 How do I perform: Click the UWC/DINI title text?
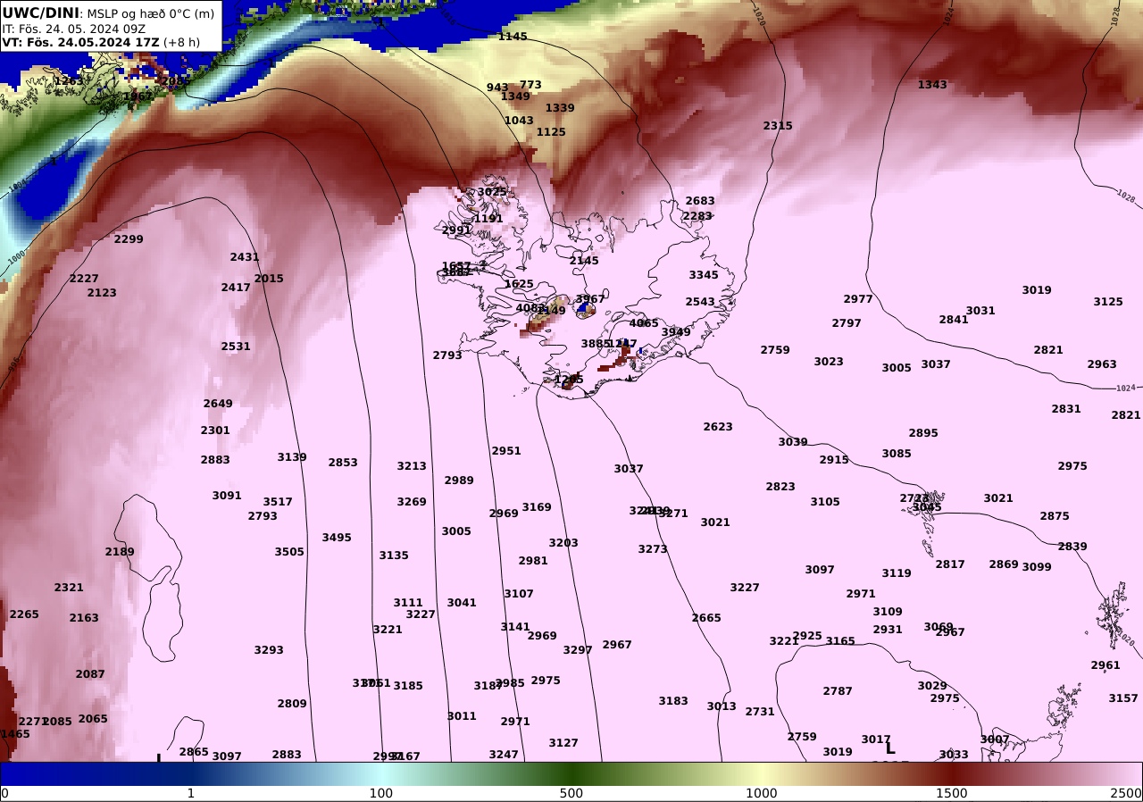click(x=41, y=13)
